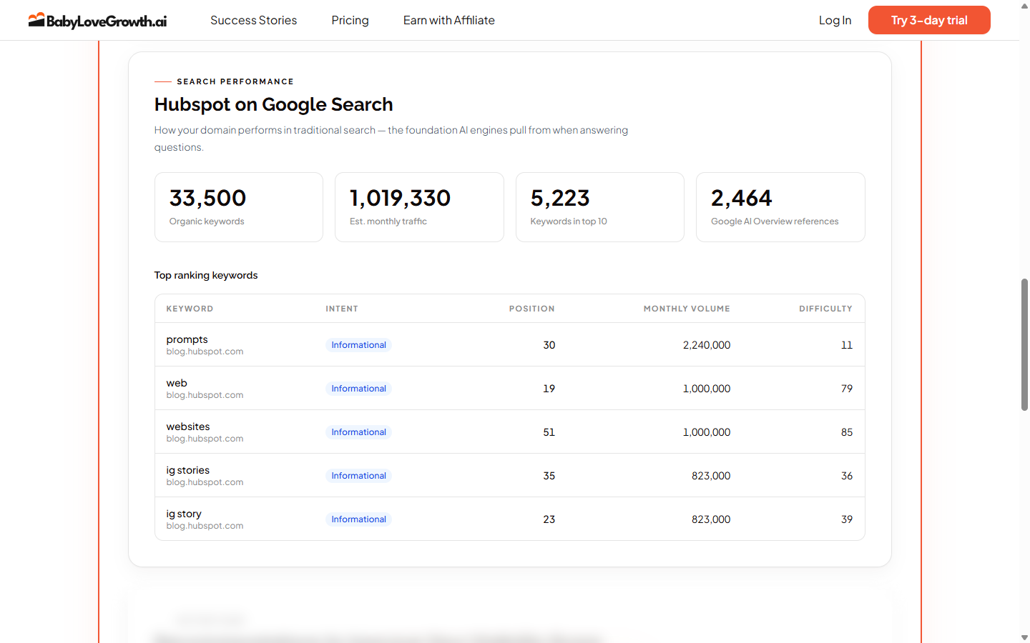The image size is (1030, 643).
Task: Click the 'prompts' keyword text
Action: tap(187, 339)
